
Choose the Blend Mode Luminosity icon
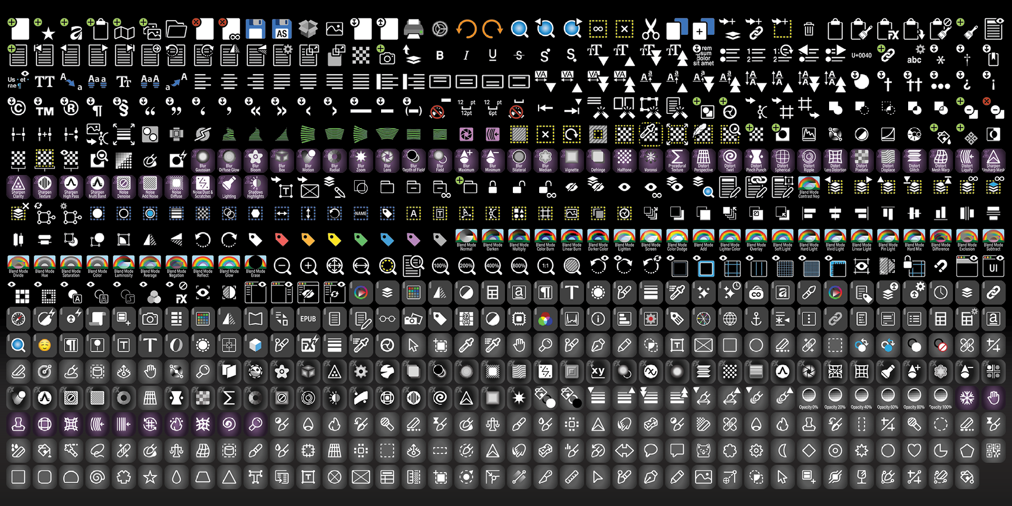124,266
